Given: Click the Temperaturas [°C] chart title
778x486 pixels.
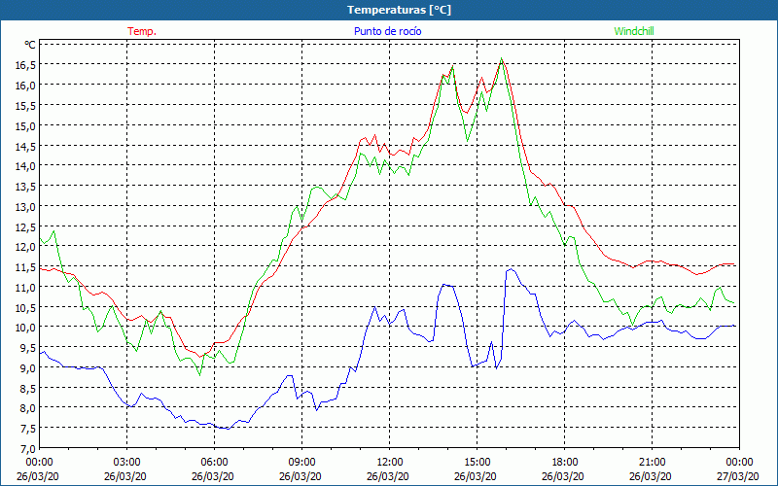Looking at the screenshot, I should [x=399, y=10].
